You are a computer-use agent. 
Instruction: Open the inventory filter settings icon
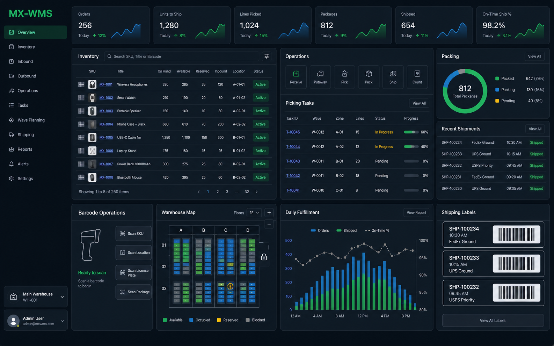(x=267, y=57)
